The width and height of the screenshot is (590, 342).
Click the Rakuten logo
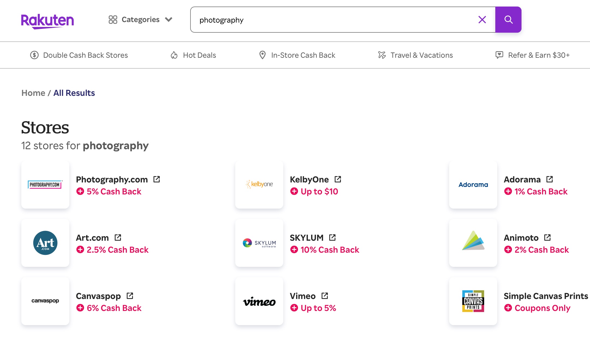click(x=47, y=21)
